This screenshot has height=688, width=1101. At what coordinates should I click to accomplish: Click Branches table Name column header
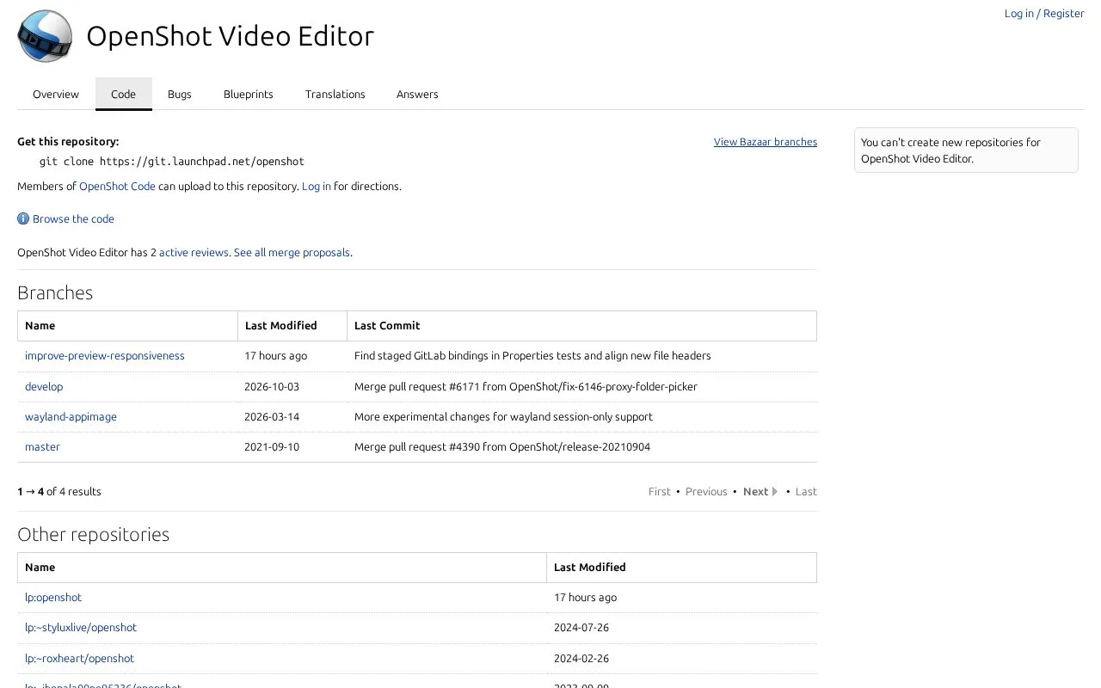coord(127,325)
